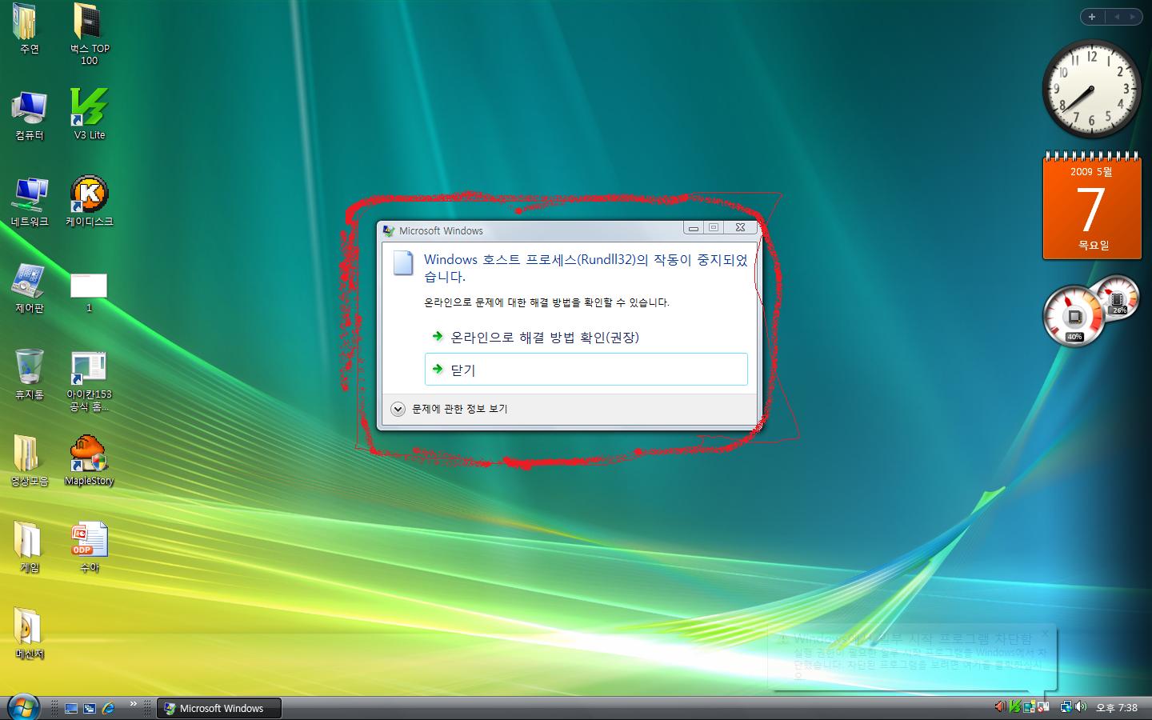This screenshot has width=1152, height=720.
Task: Click the green V3 tray icon
Action: coord(1014,706)
